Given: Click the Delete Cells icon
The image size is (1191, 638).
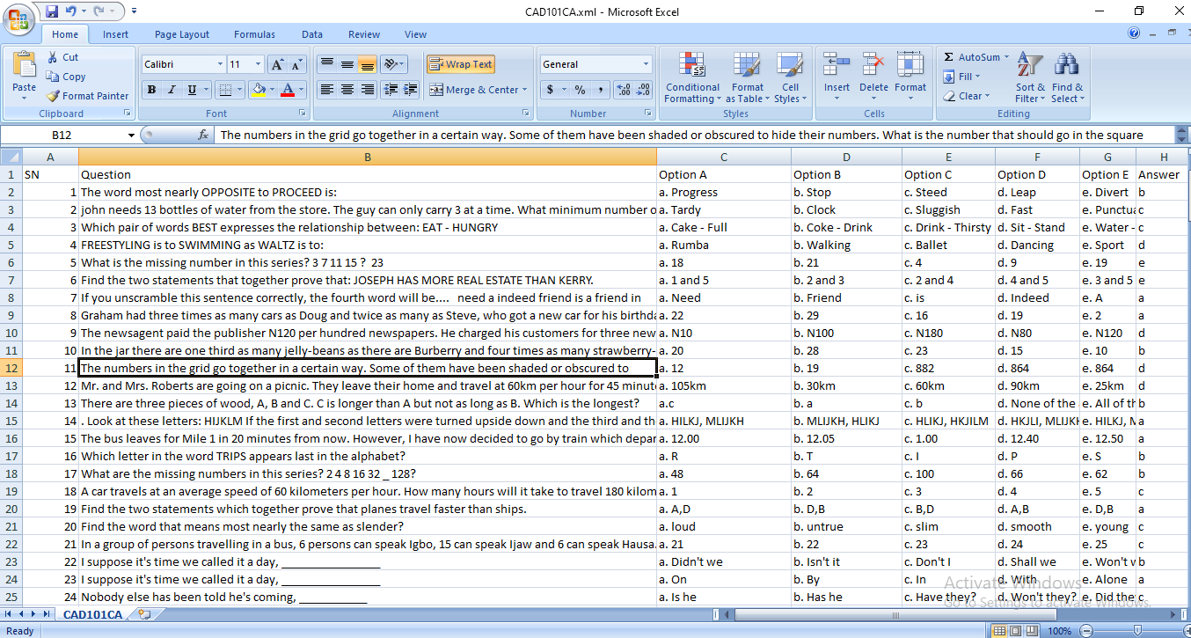Looking at the screenshot, I should click(873, 65).
